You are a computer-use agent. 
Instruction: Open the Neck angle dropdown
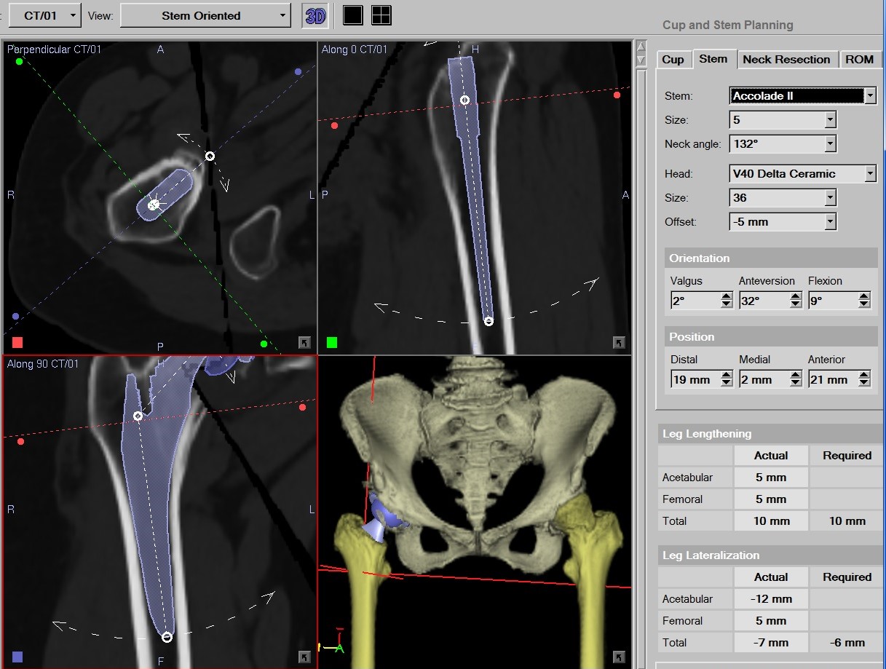pos(830,144)
